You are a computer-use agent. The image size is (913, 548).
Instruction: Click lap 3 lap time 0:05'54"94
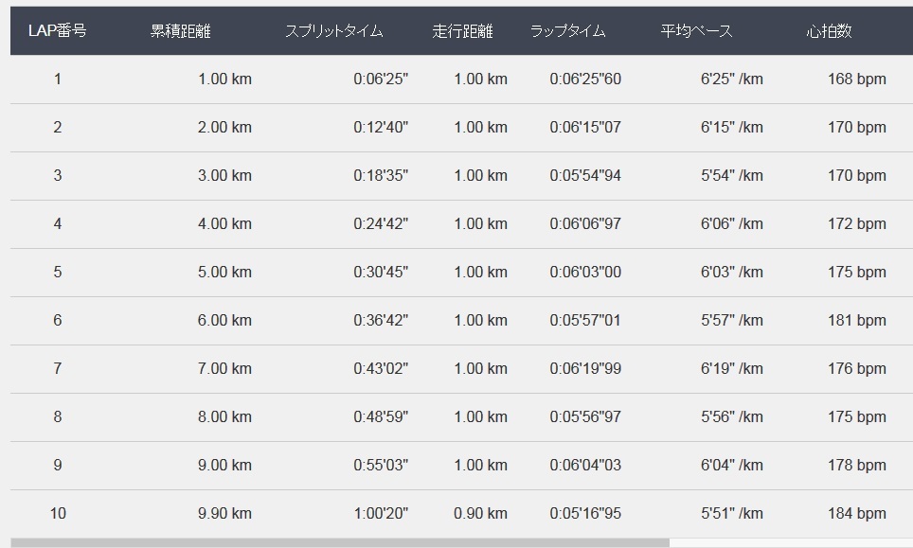[585, 175]
